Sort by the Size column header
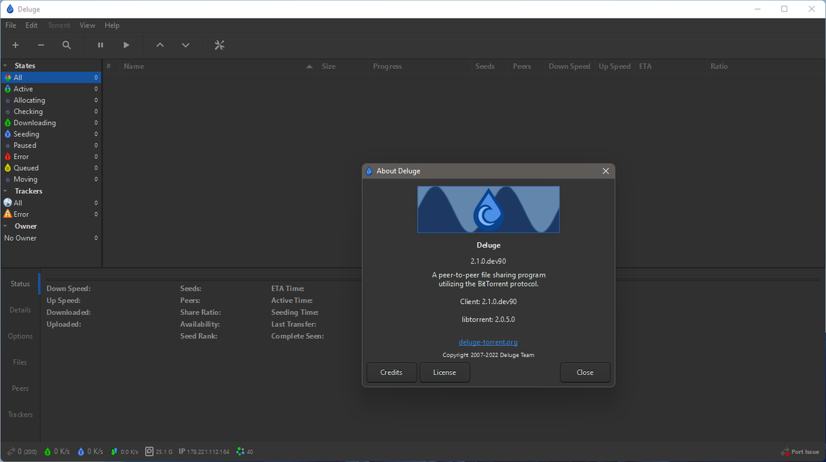The image size is (826, 462). [x=343, y=66]
